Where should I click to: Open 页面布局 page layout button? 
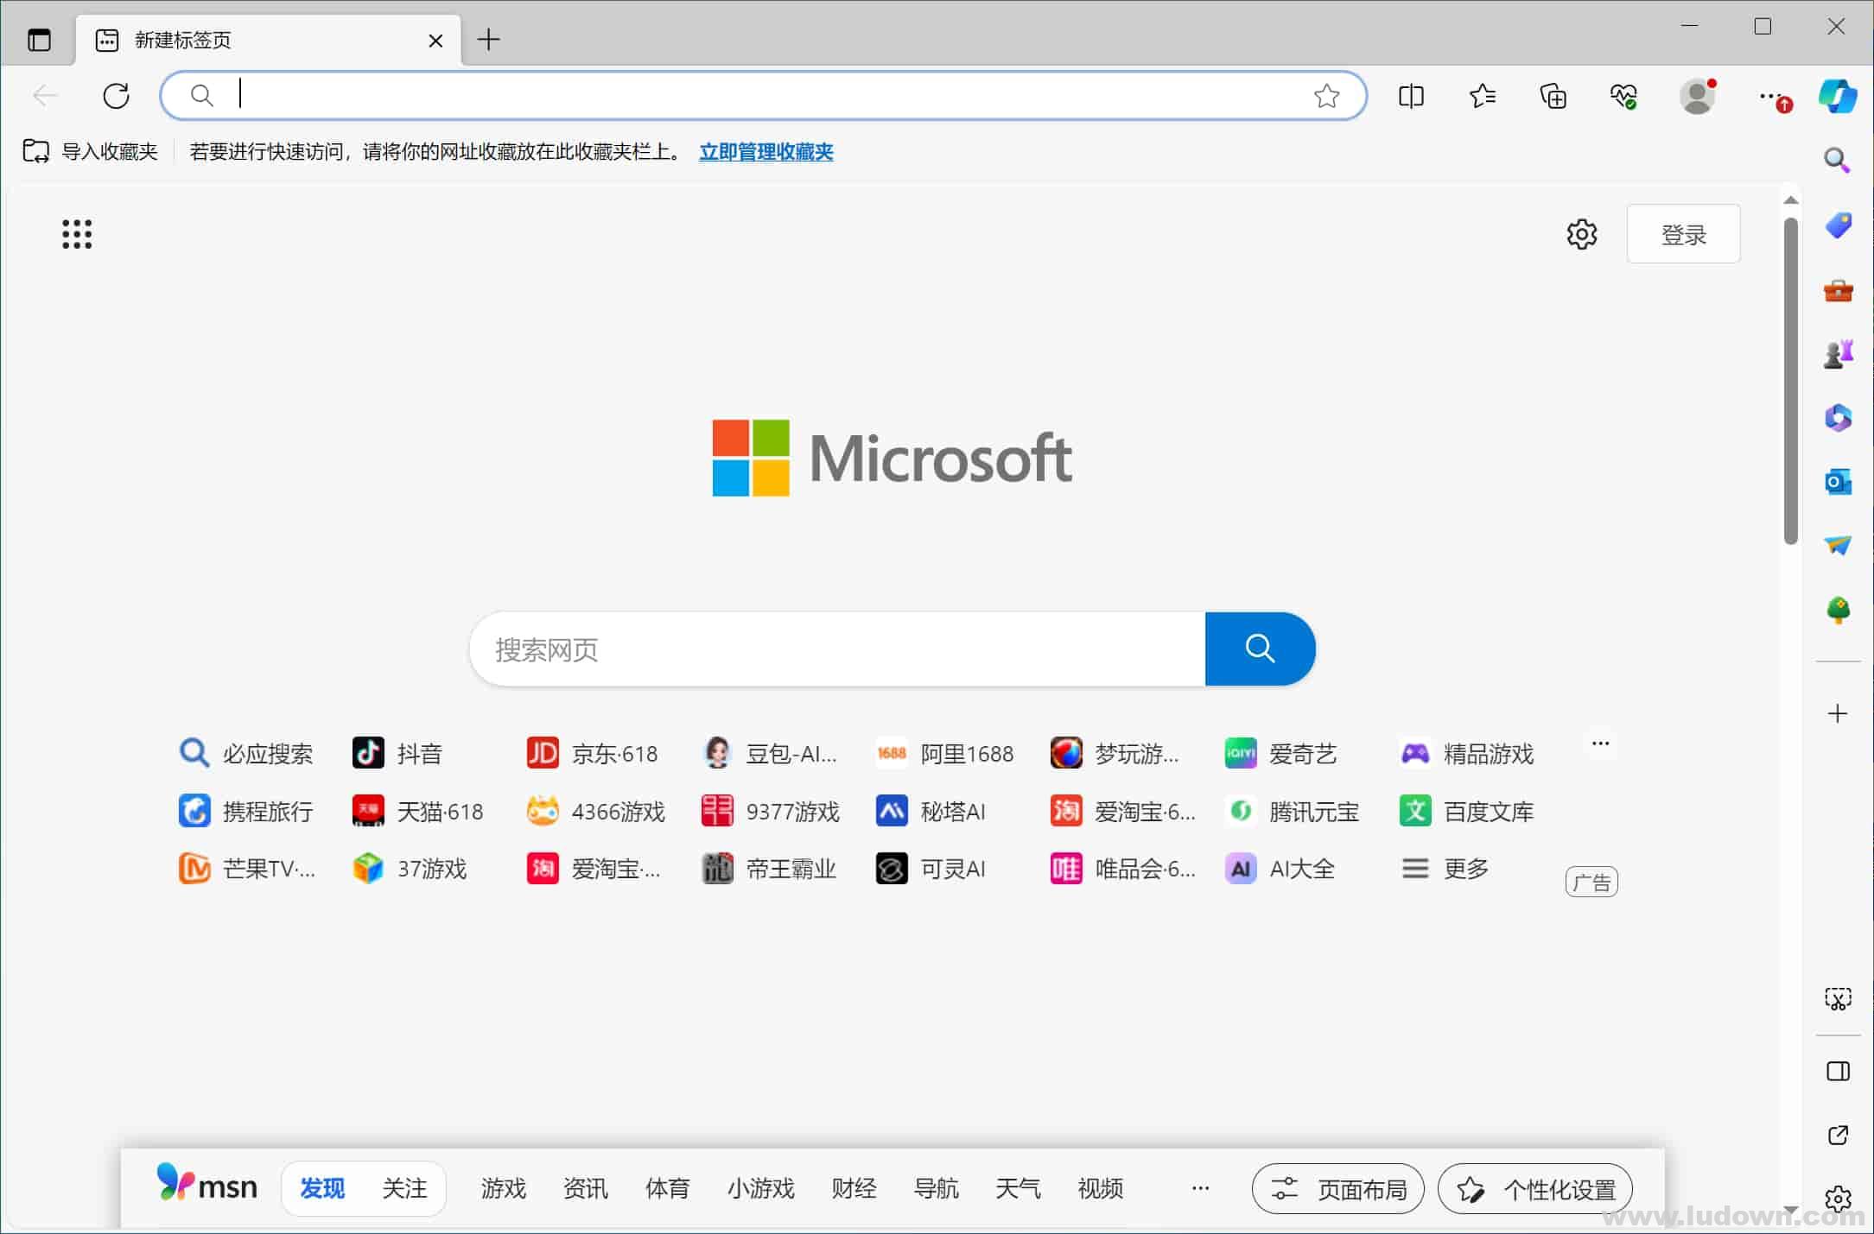tap(1337, 1189)
